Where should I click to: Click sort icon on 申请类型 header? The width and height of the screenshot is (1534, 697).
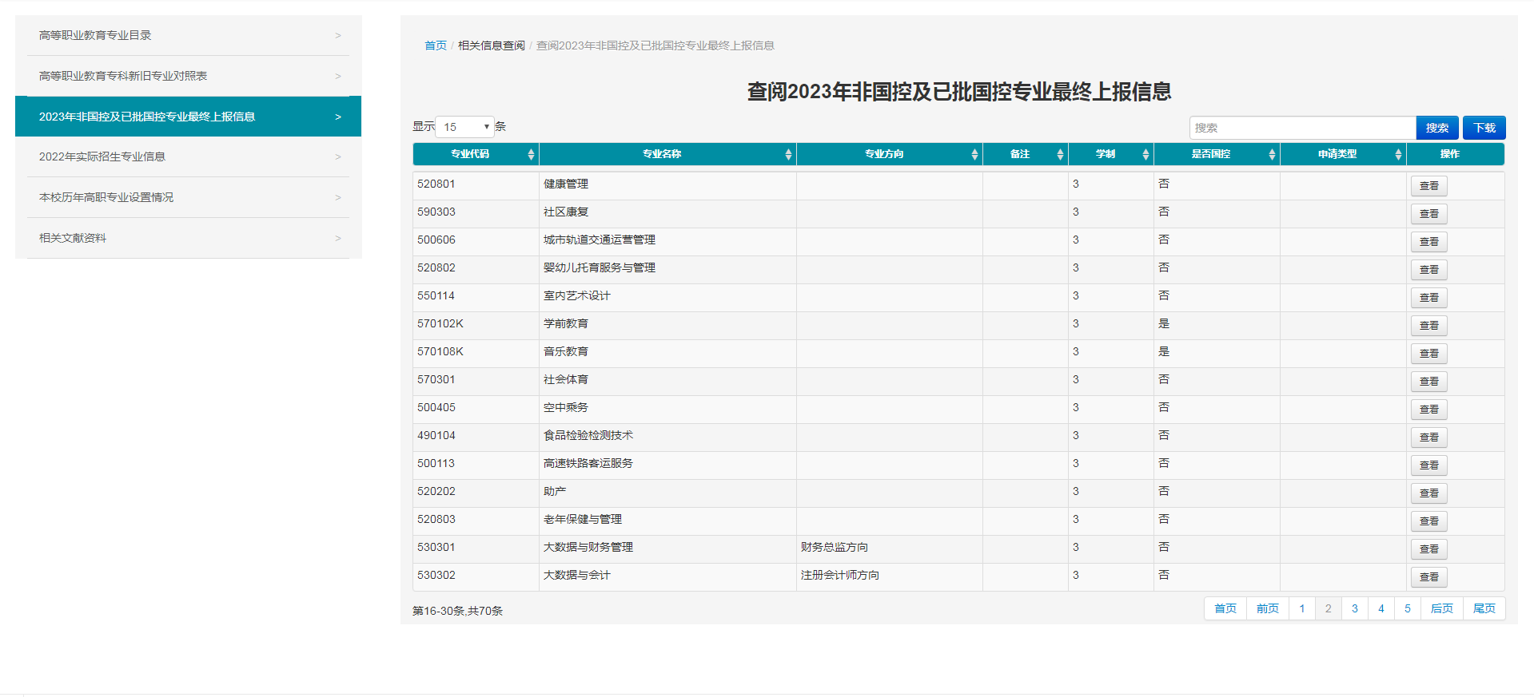point(1398,155)
